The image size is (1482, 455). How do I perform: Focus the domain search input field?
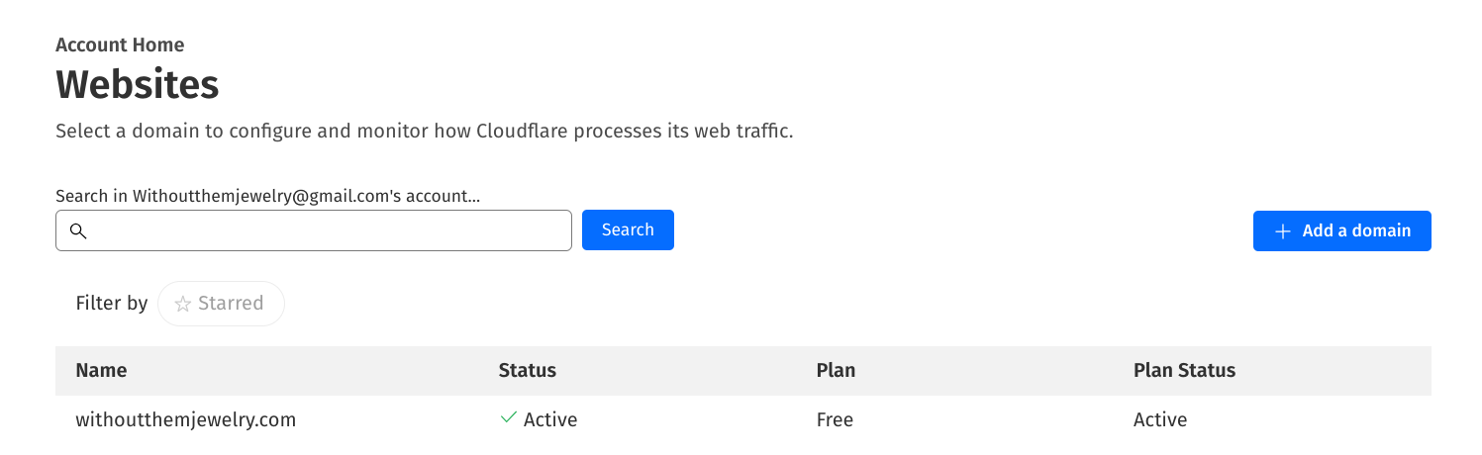(327, 230)
